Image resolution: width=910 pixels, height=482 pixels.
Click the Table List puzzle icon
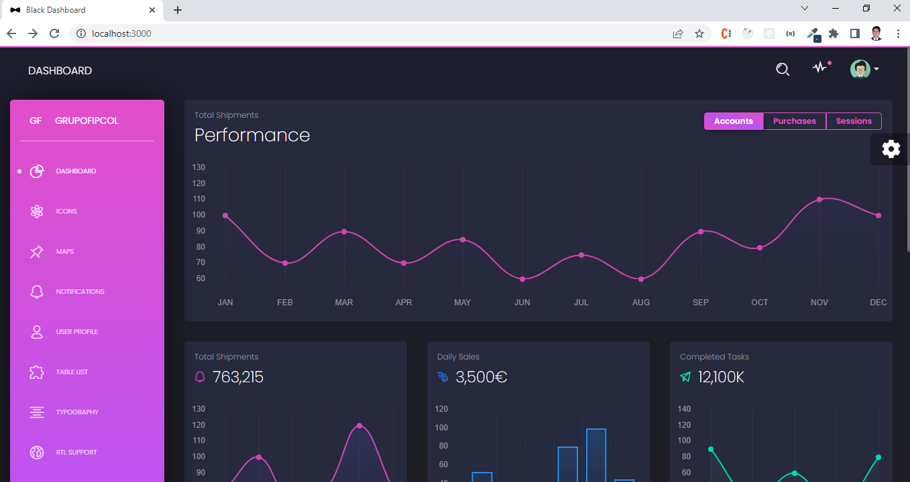36,372
